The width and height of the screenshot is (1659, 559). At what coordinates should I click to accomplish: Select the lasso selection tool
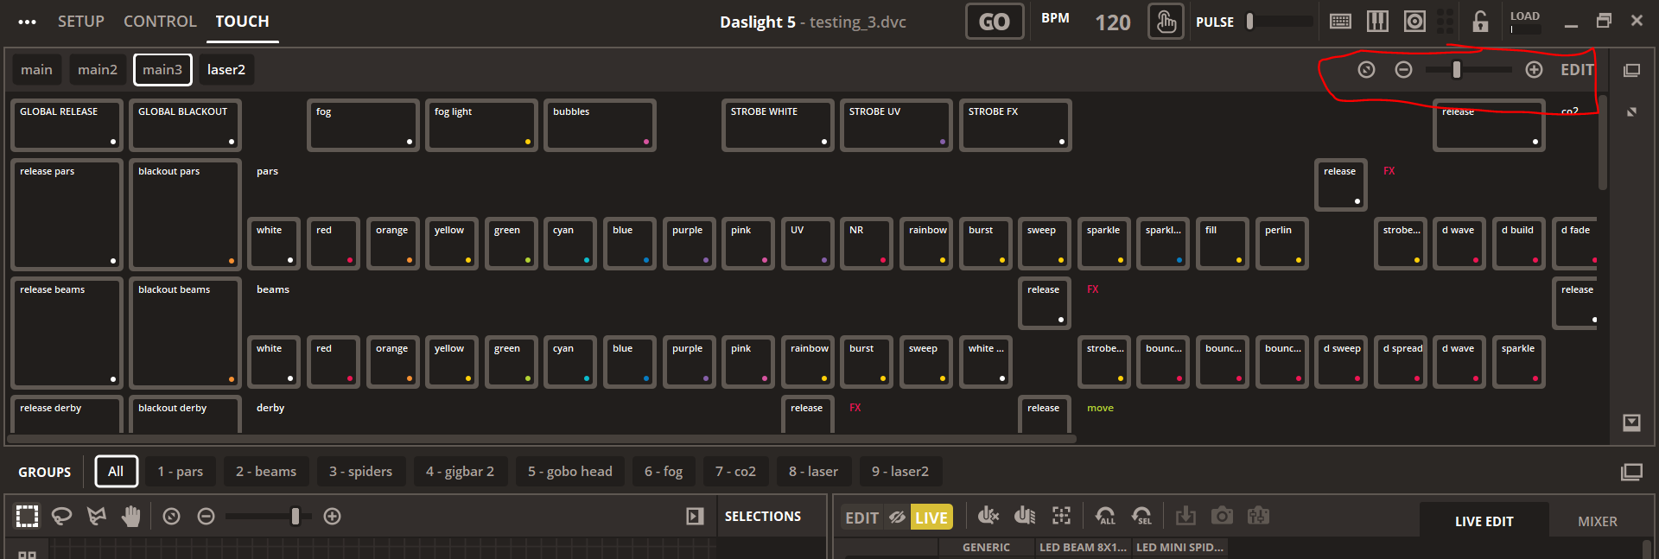click(x=61, y=517)
